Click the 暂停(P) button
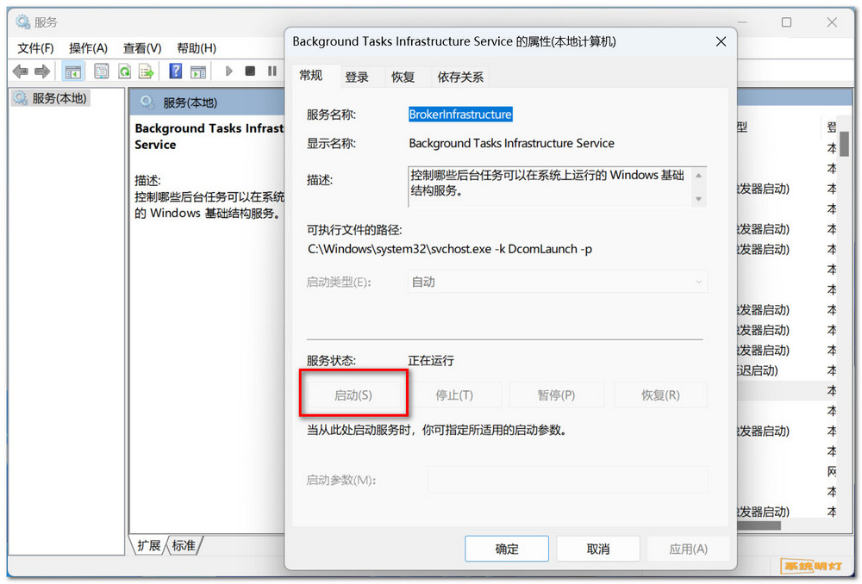Screen dimensions: 862x584 (x=556, y=395)
